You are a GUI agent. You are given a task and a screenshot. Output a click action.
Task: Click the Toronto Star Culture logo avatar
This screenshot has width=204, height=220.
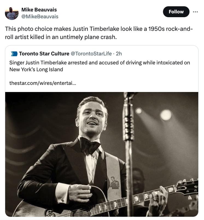pyautogui.click(x=14, y=54)
